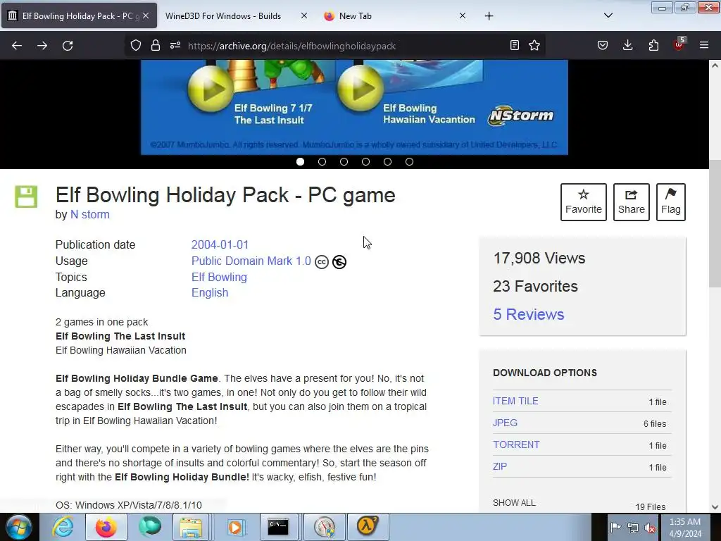
Task: Open Firefox application hamburger menu
Action: [704, 46]
